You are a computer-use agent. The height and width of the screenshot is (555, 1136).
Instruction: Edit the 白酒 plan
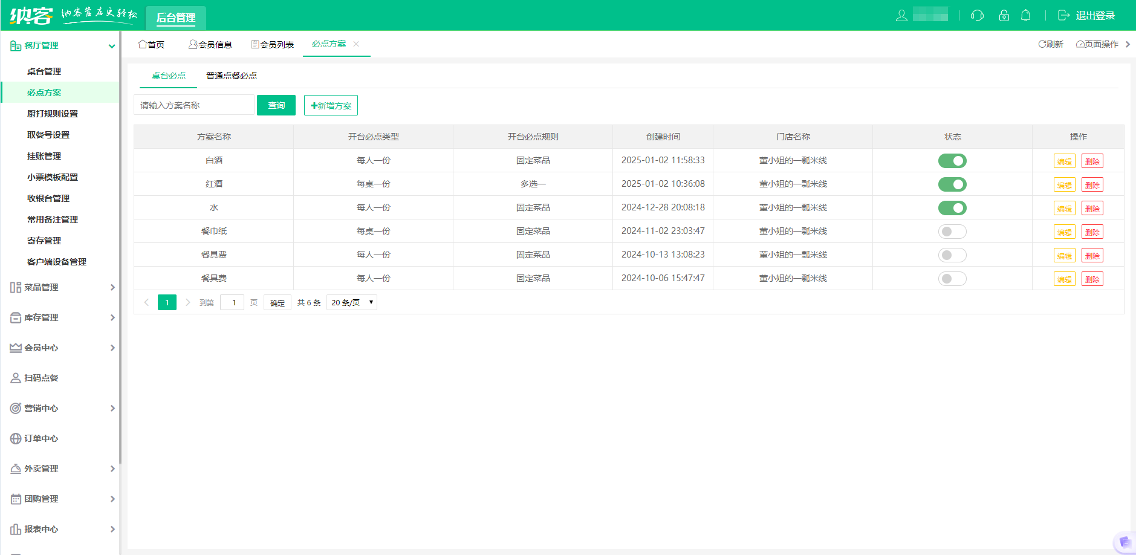pos(1065,161)
